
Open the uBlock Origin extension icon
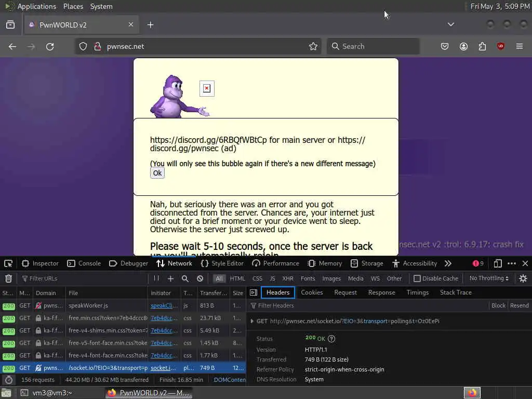coord(500,46)
